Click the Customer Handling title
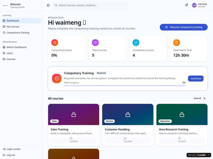213x159 pixels. pyautogui.click(x=117, y=130)
